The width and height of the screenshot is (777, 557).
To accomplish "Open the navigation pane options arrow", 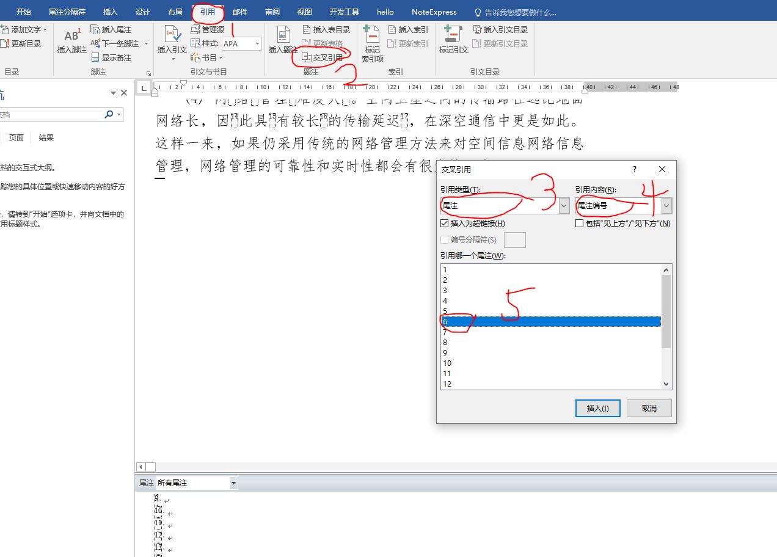I will (113, 93).
